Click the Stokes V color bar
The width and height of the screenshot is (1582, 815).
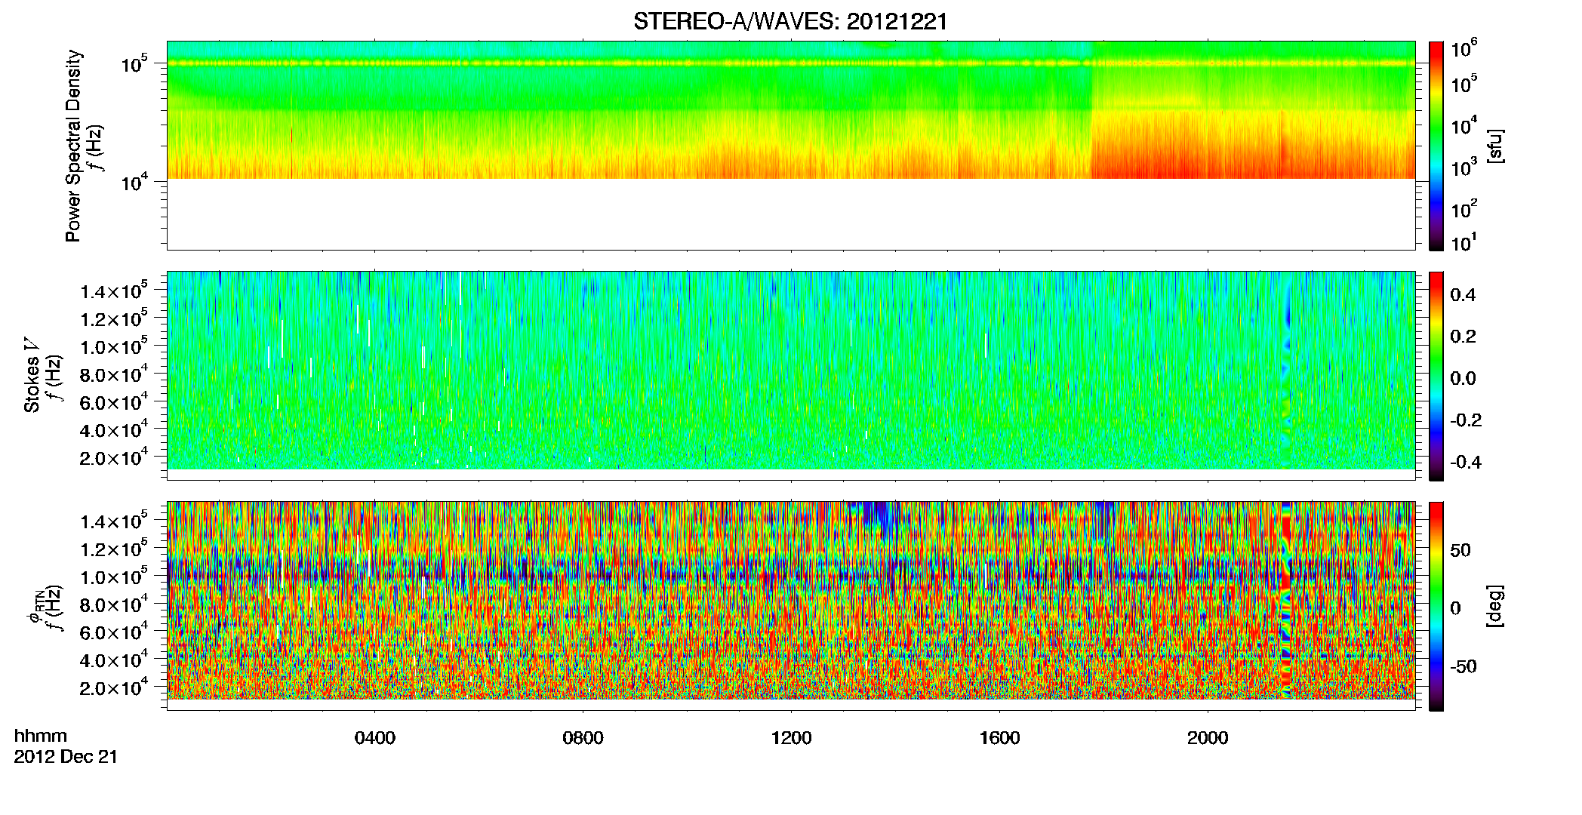pyautogui.click(x=1436, y=376)
